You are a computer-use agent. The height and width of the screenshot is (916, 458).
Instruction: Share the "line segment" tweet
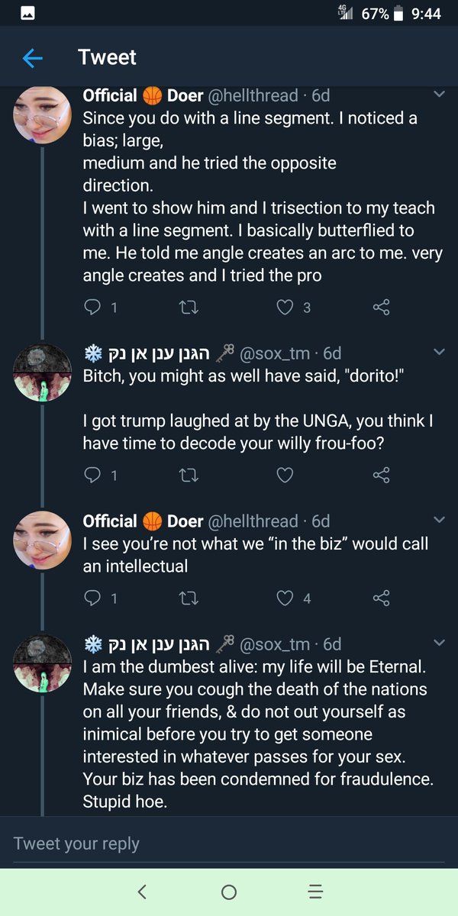[x=381, y=308]
